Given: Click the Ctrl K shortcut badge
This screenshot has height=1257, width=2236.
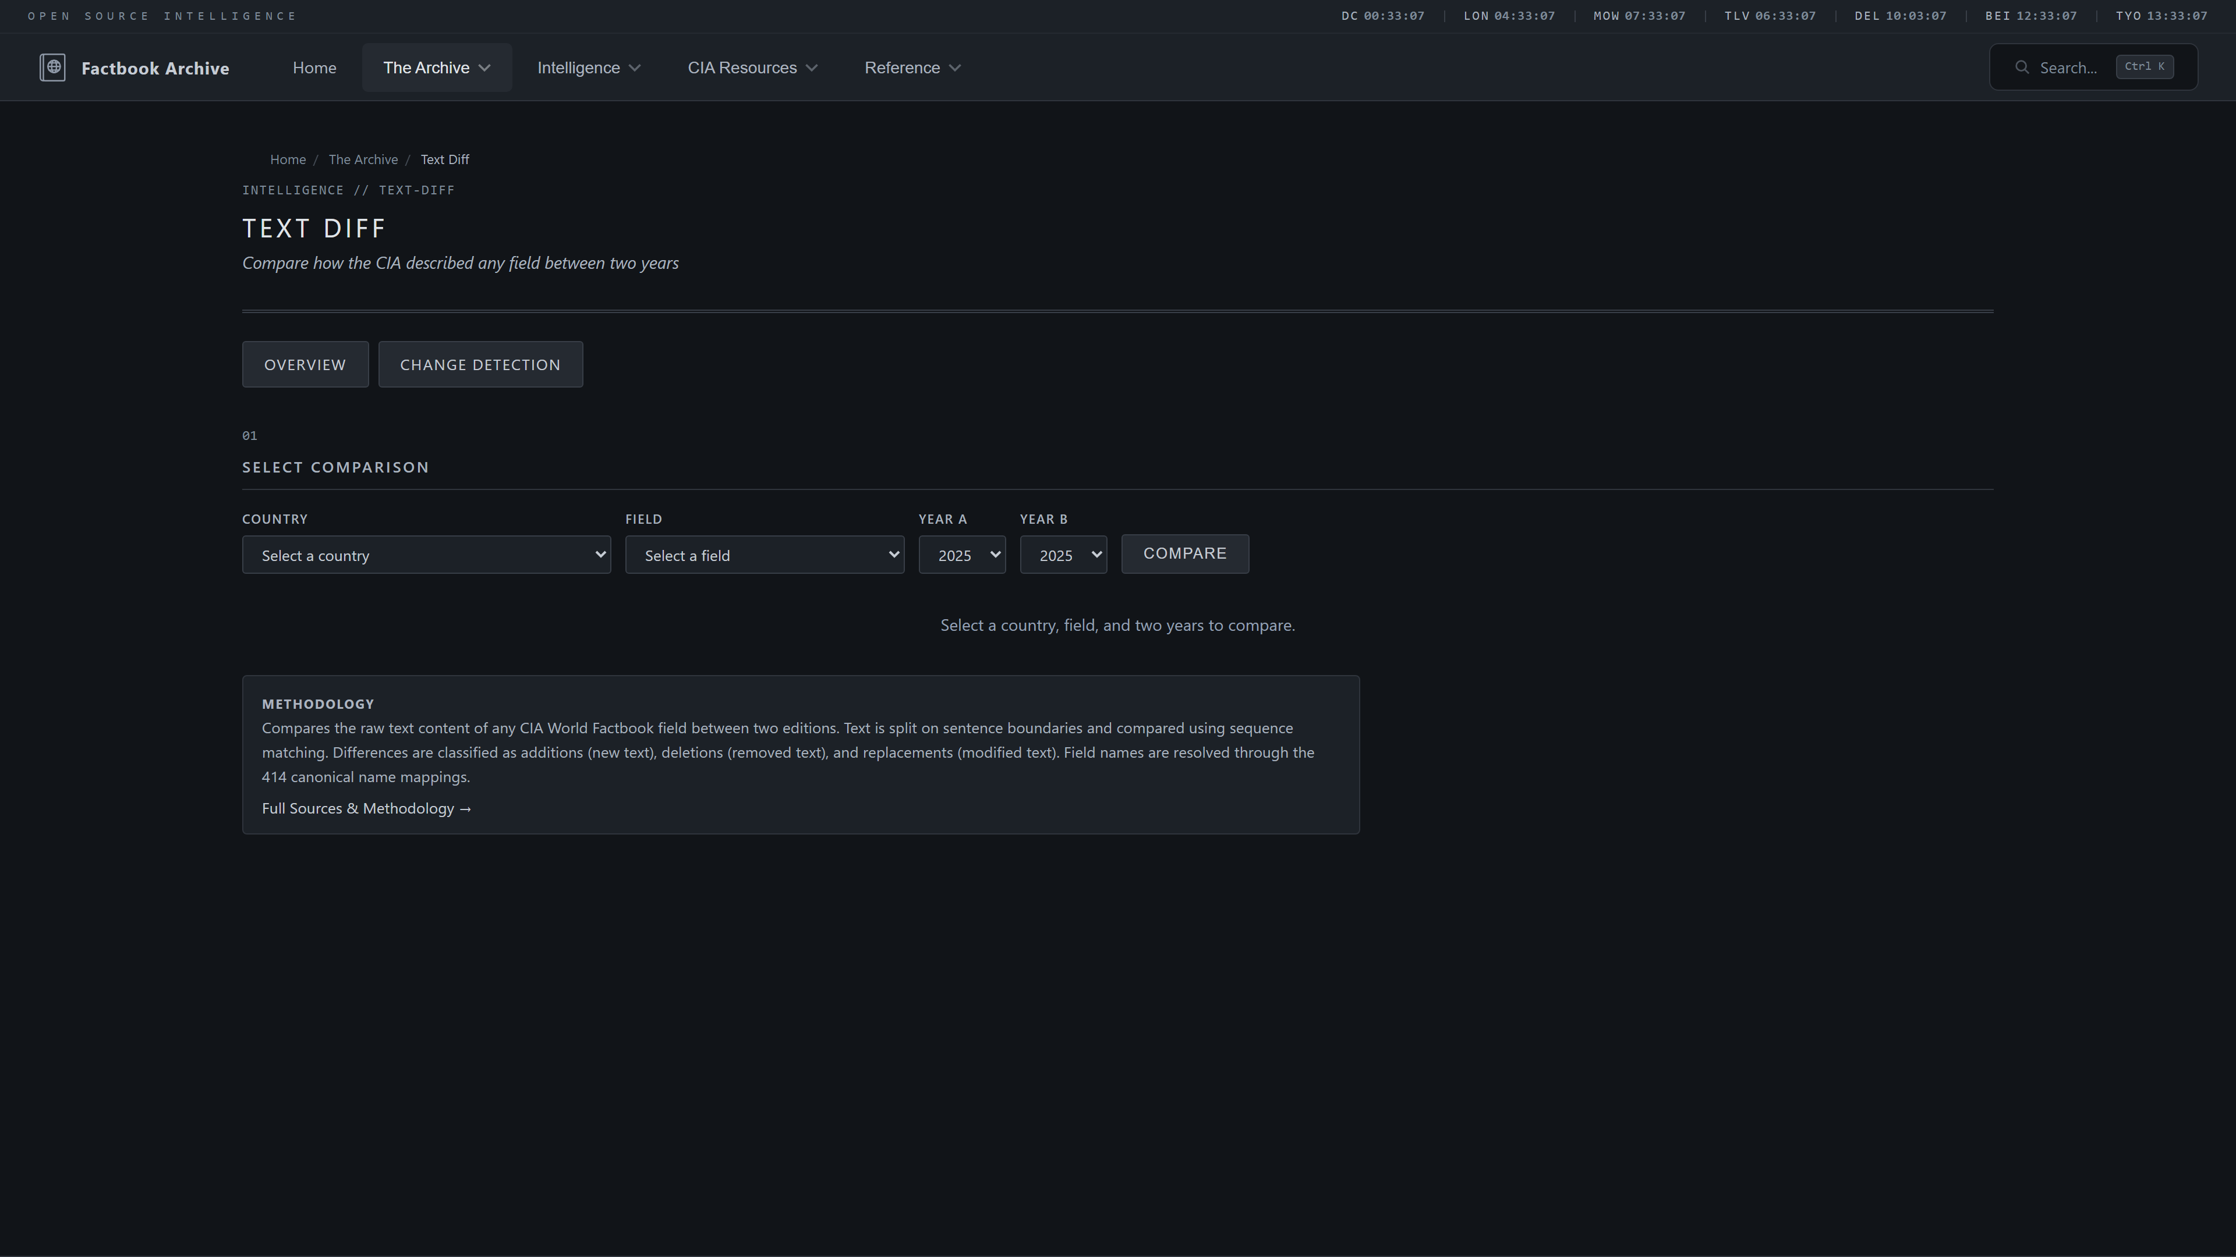Looking at the screenshot, I should pos(2144,67).
